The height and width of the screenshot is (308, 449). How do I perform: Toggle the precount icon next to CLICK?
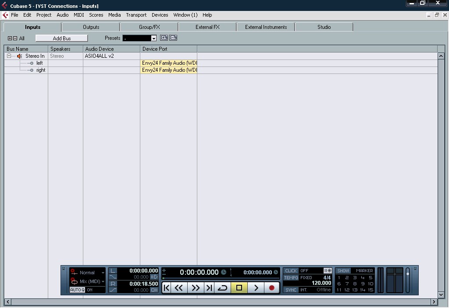[328, 270]
